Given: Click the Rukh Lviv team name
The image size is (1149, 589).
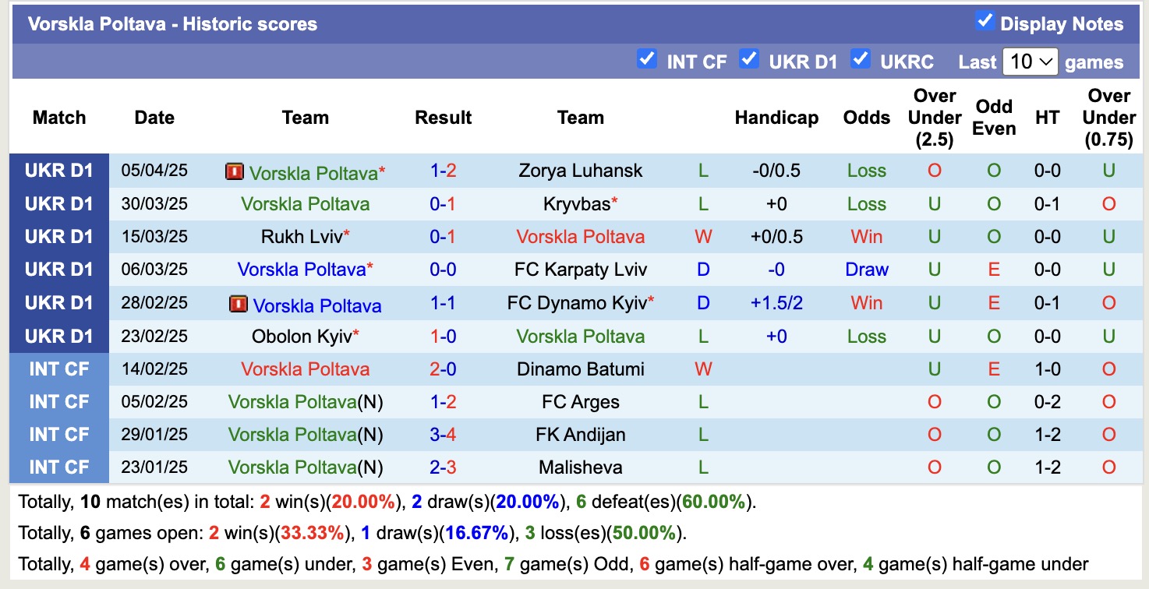Looking at the screenshot, I should click(x=299, y=236).
